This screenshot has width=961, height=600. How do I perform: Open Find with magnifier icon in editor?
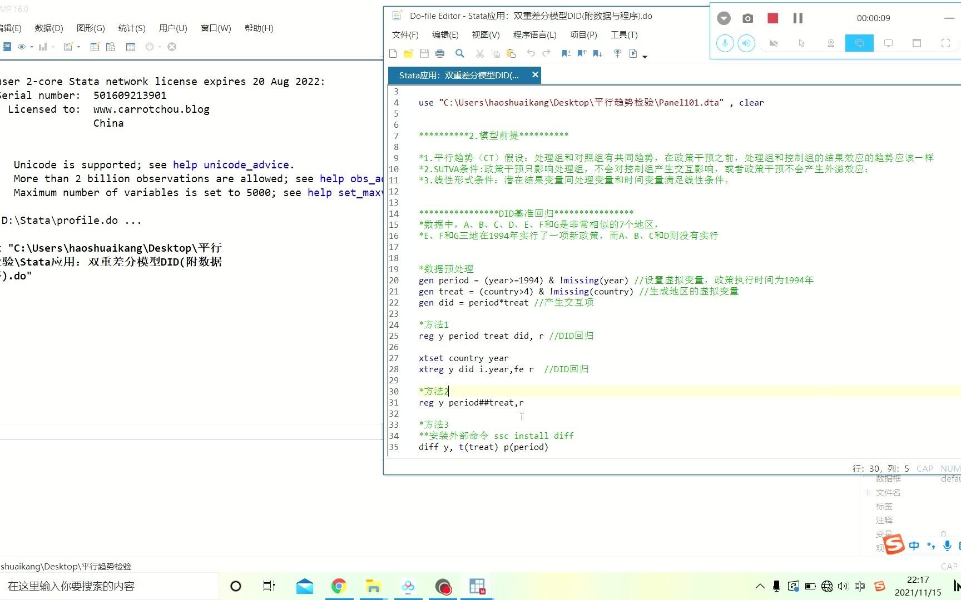[x=460, y=53]
